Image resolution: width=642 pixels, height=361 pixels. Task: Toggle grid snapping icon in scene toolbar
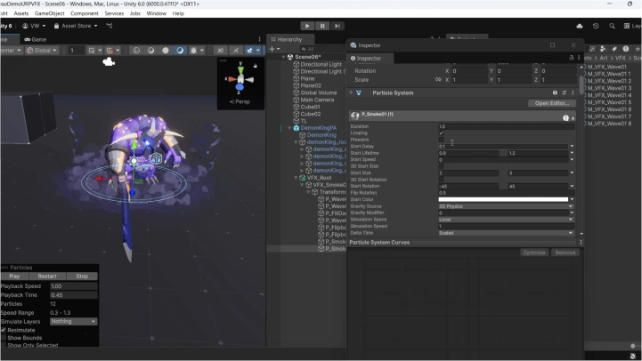tap(110, 51)
